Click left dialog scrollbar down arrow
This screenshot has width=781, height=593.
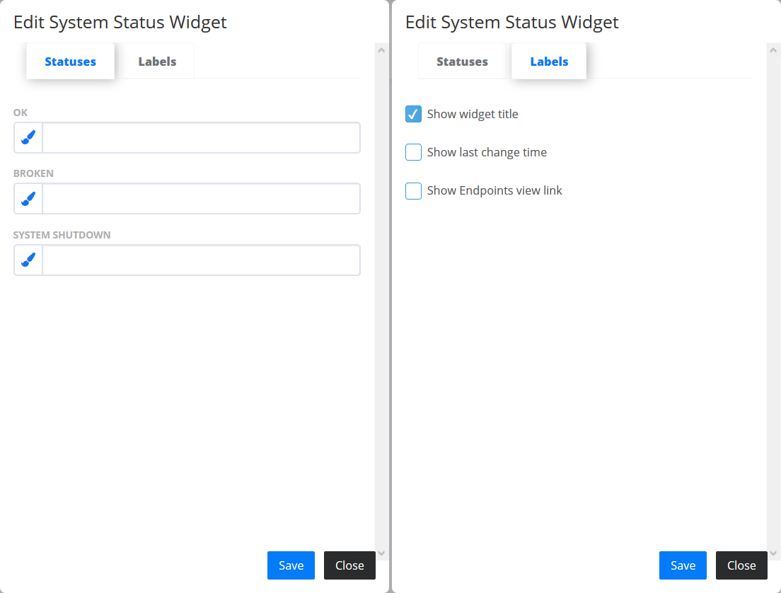tap(381, 553)
